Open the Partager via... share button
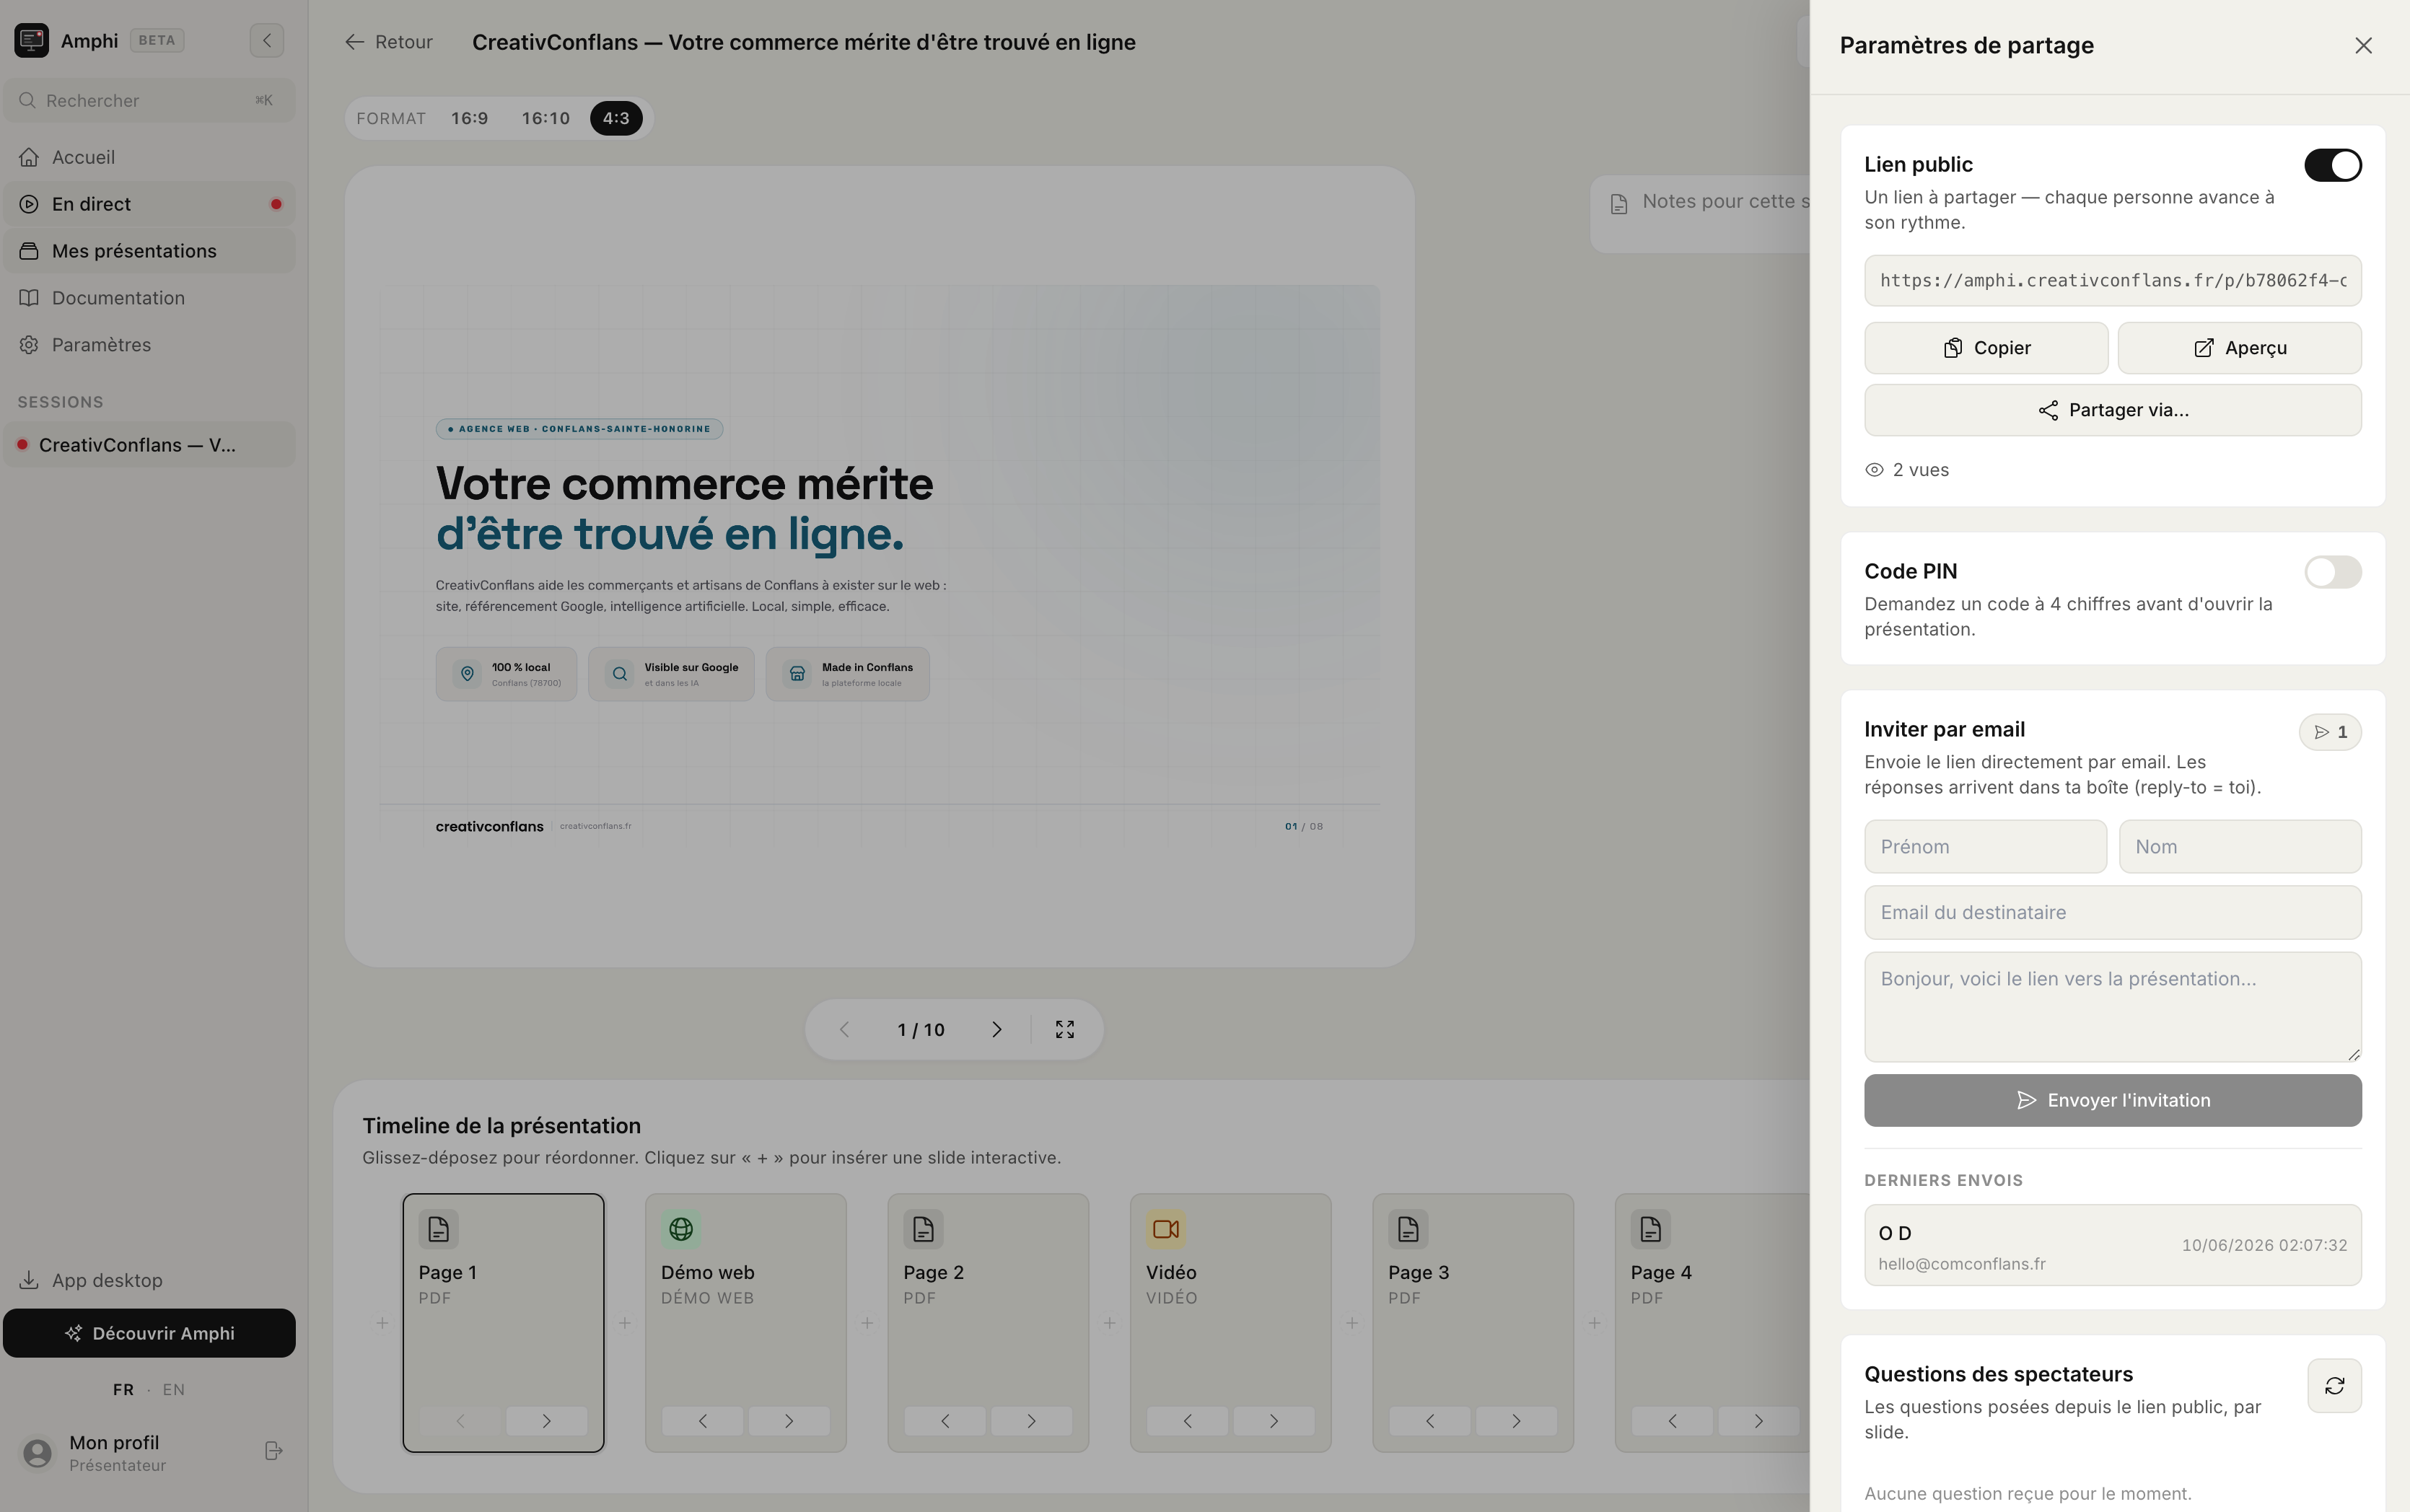Screen dimensions: 2410x1512 point(2113,410)
